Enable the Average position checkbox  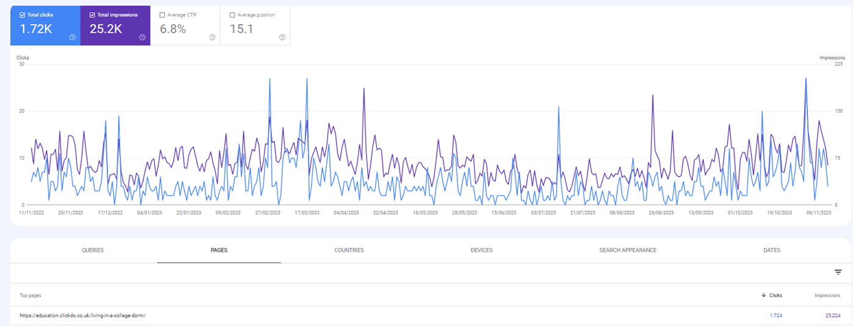coord(232,15)
